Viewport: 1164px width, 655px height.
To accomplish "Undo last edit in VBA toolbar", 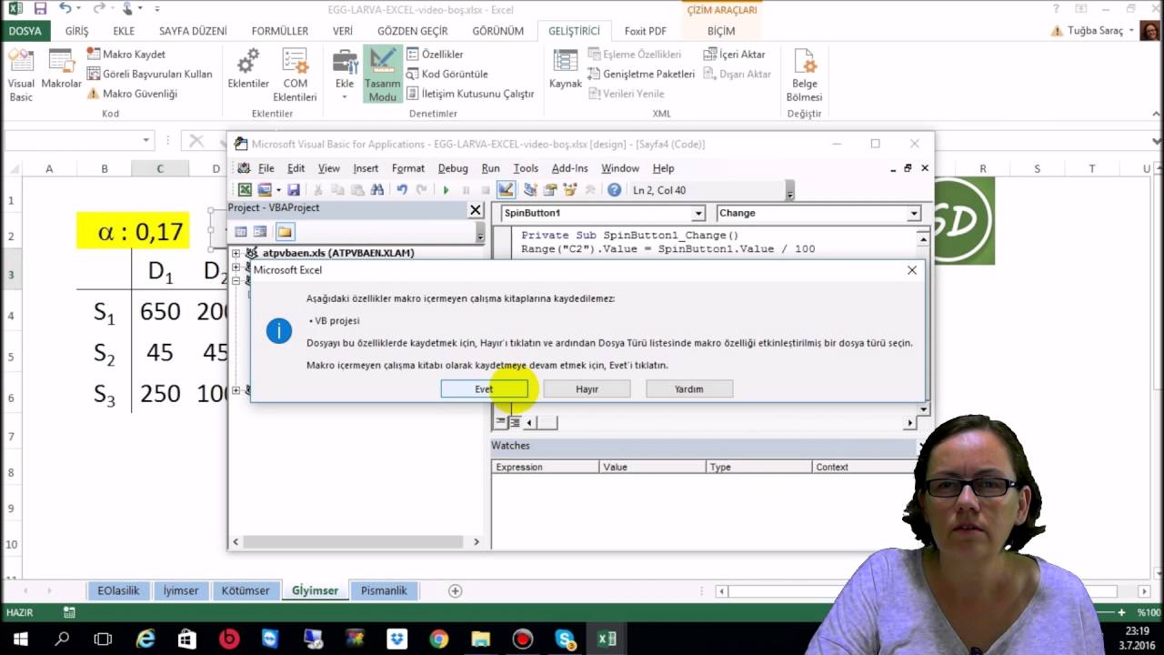I will [401, 190].
